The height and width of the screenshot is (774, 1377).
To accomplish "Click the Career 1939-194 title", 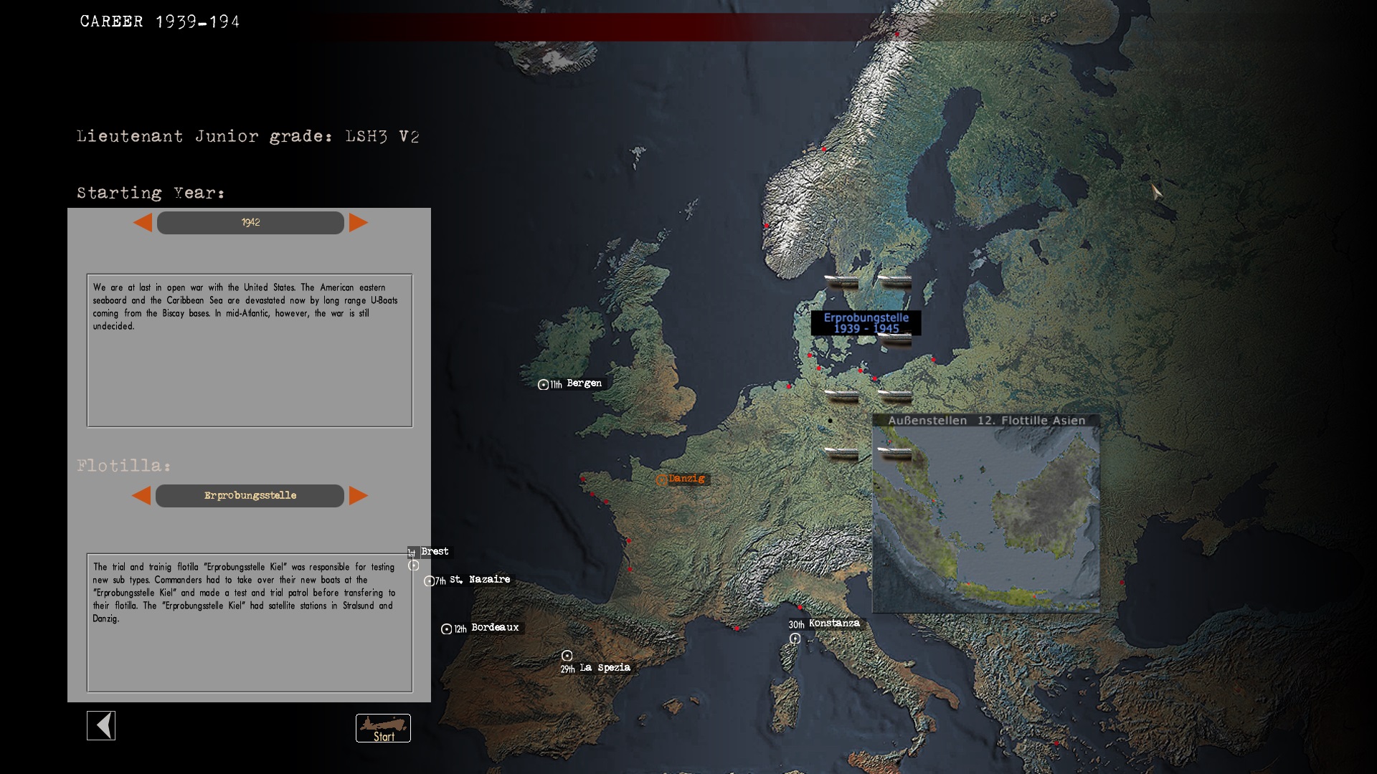I will (160, 21).
